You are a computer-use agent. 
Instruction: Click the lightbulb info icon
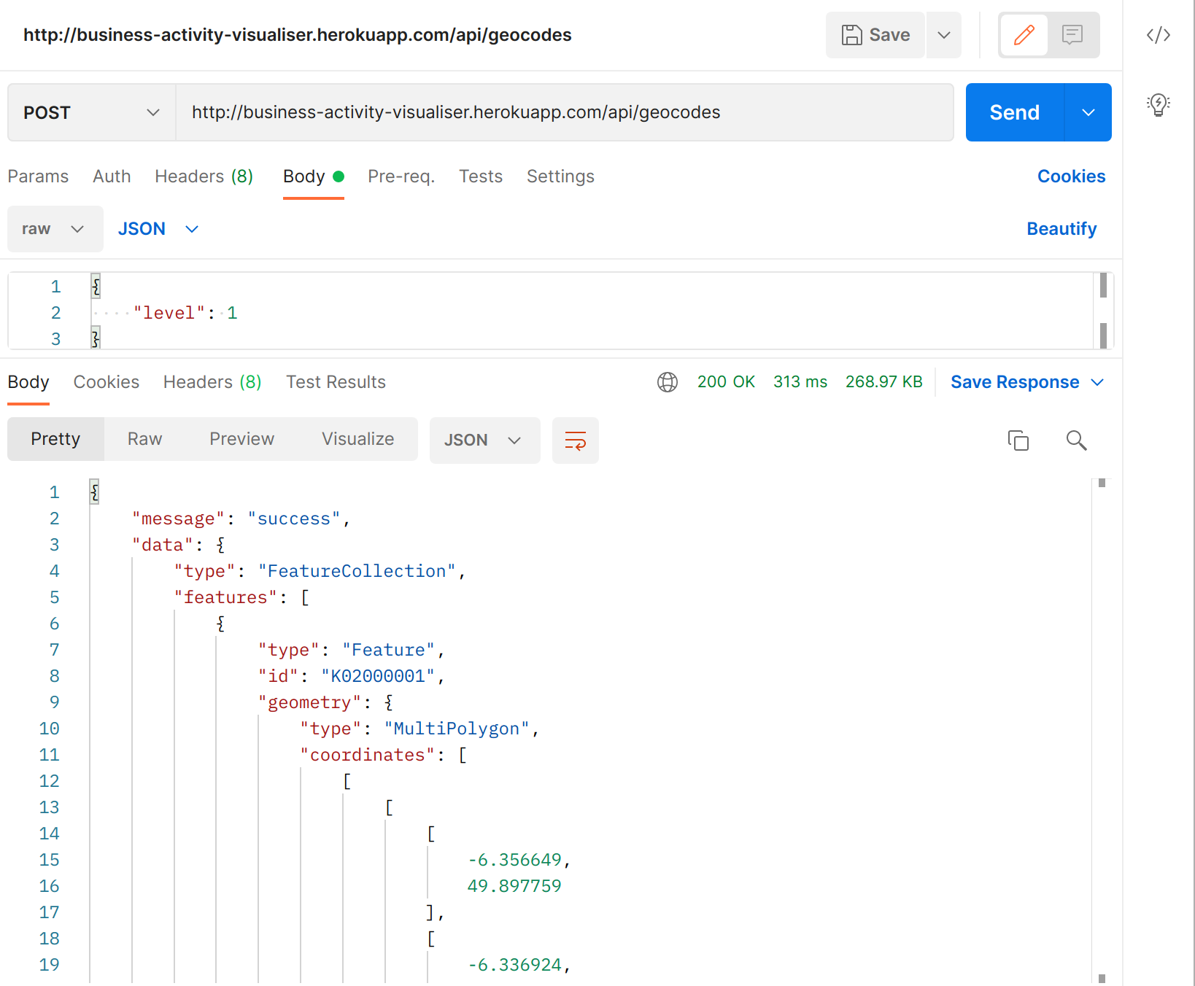(1158, 105)
